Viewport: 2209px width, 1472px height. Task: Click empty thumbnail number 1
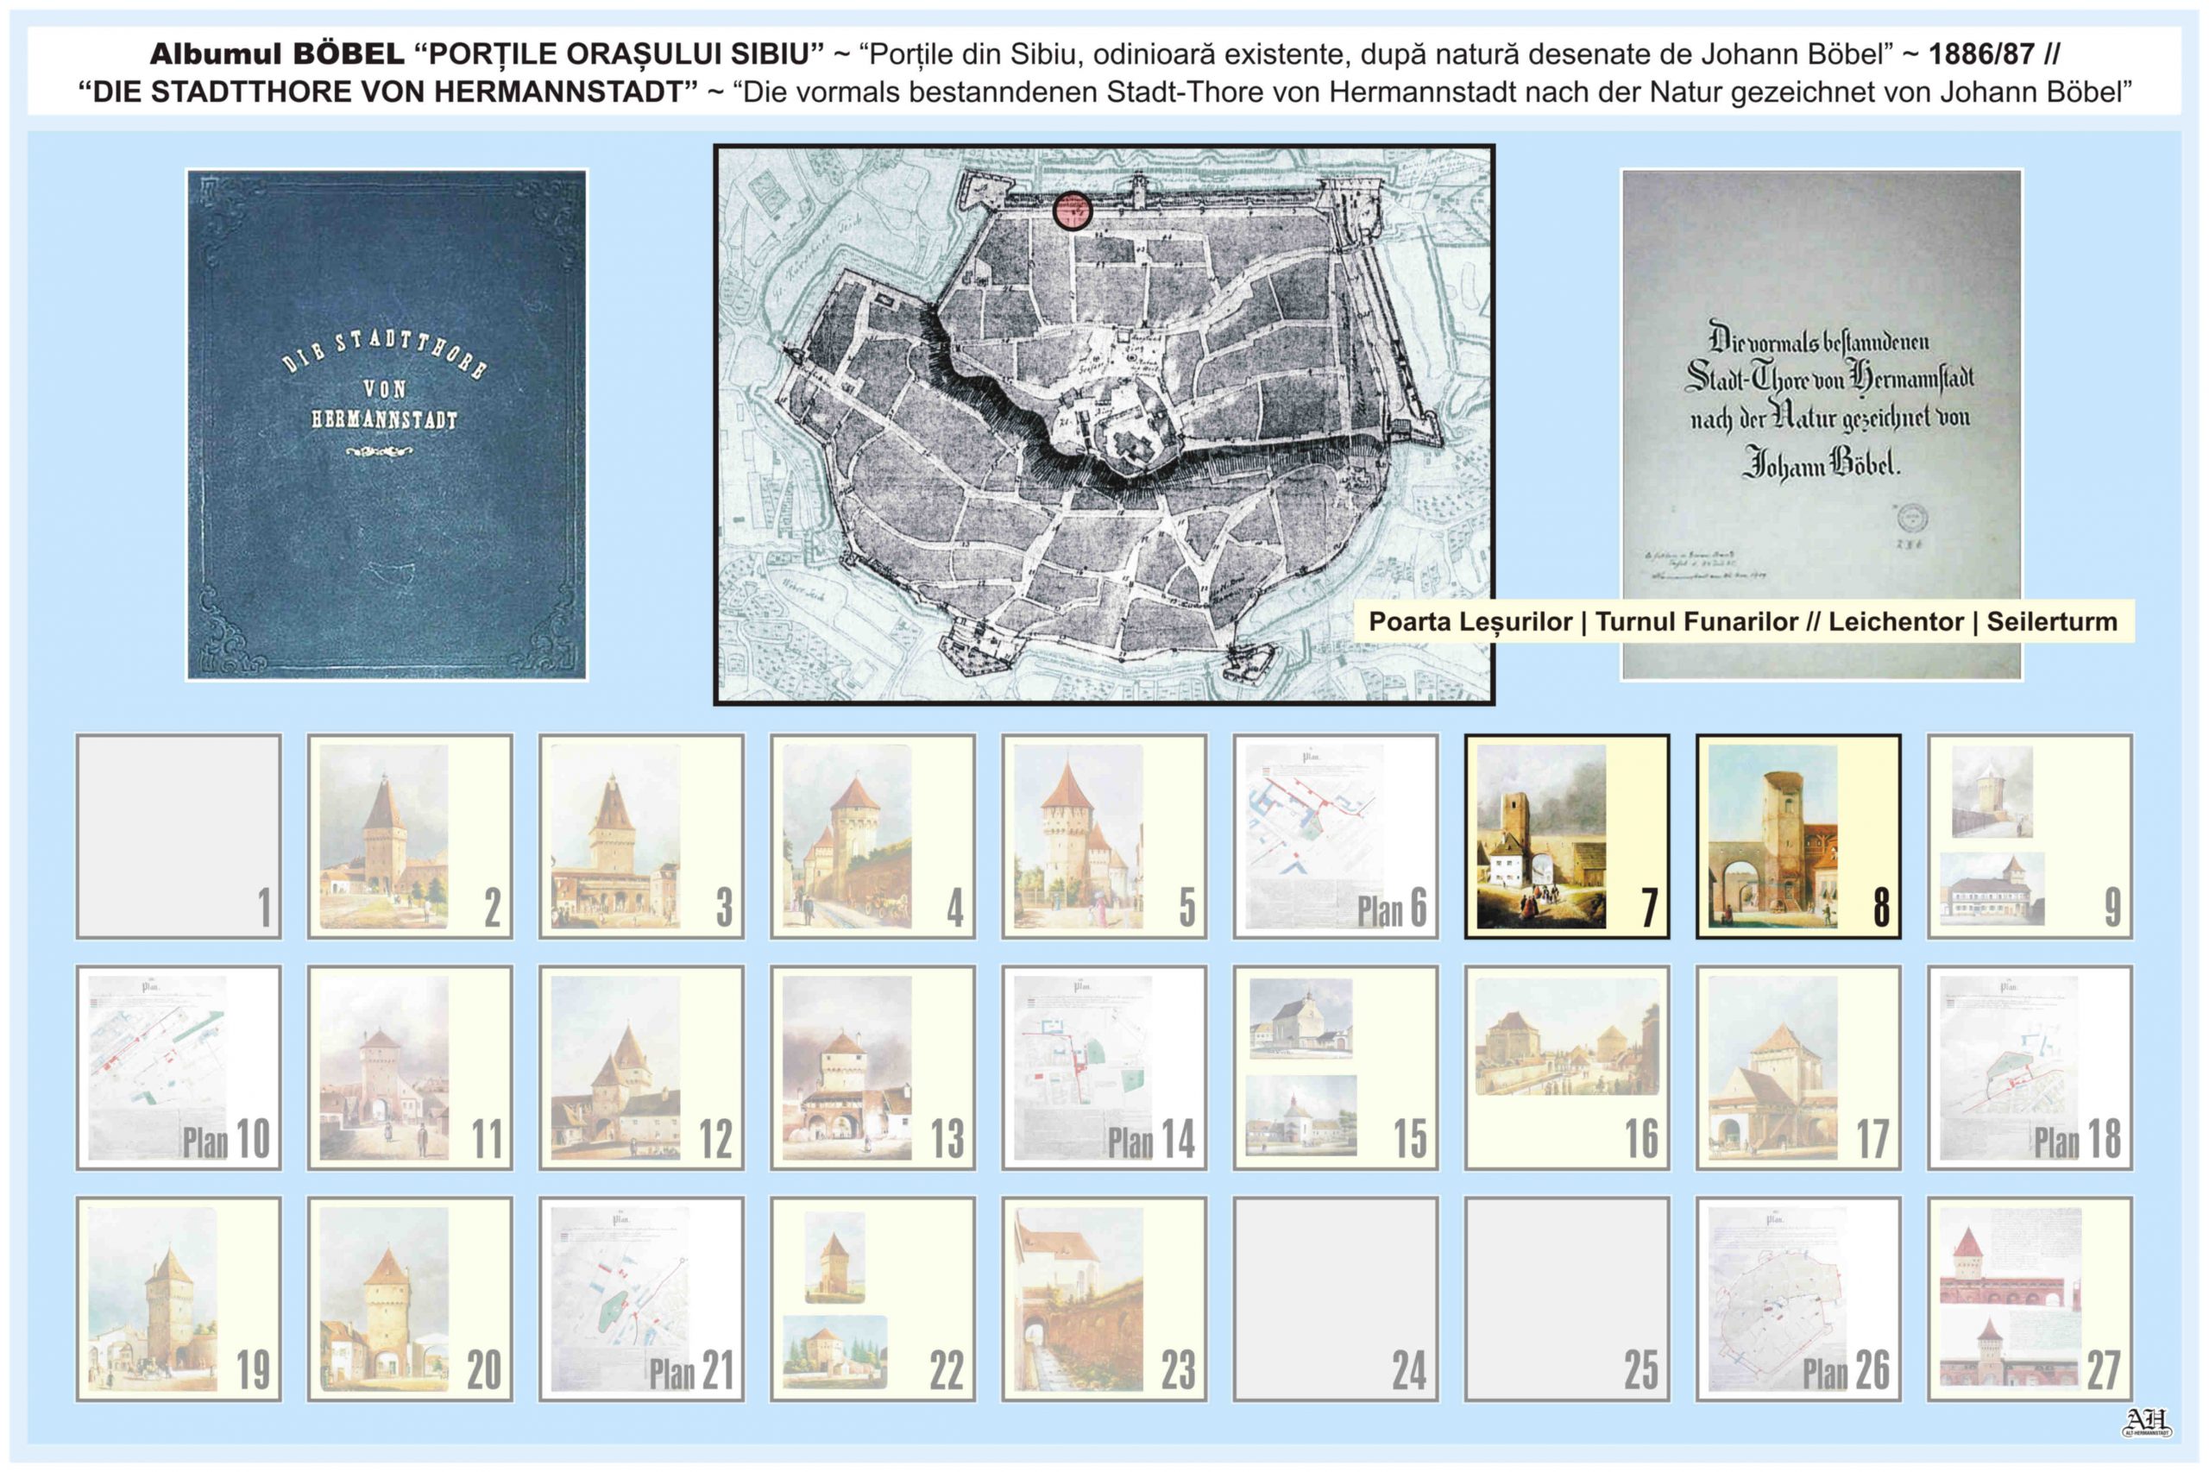[179, 835]
